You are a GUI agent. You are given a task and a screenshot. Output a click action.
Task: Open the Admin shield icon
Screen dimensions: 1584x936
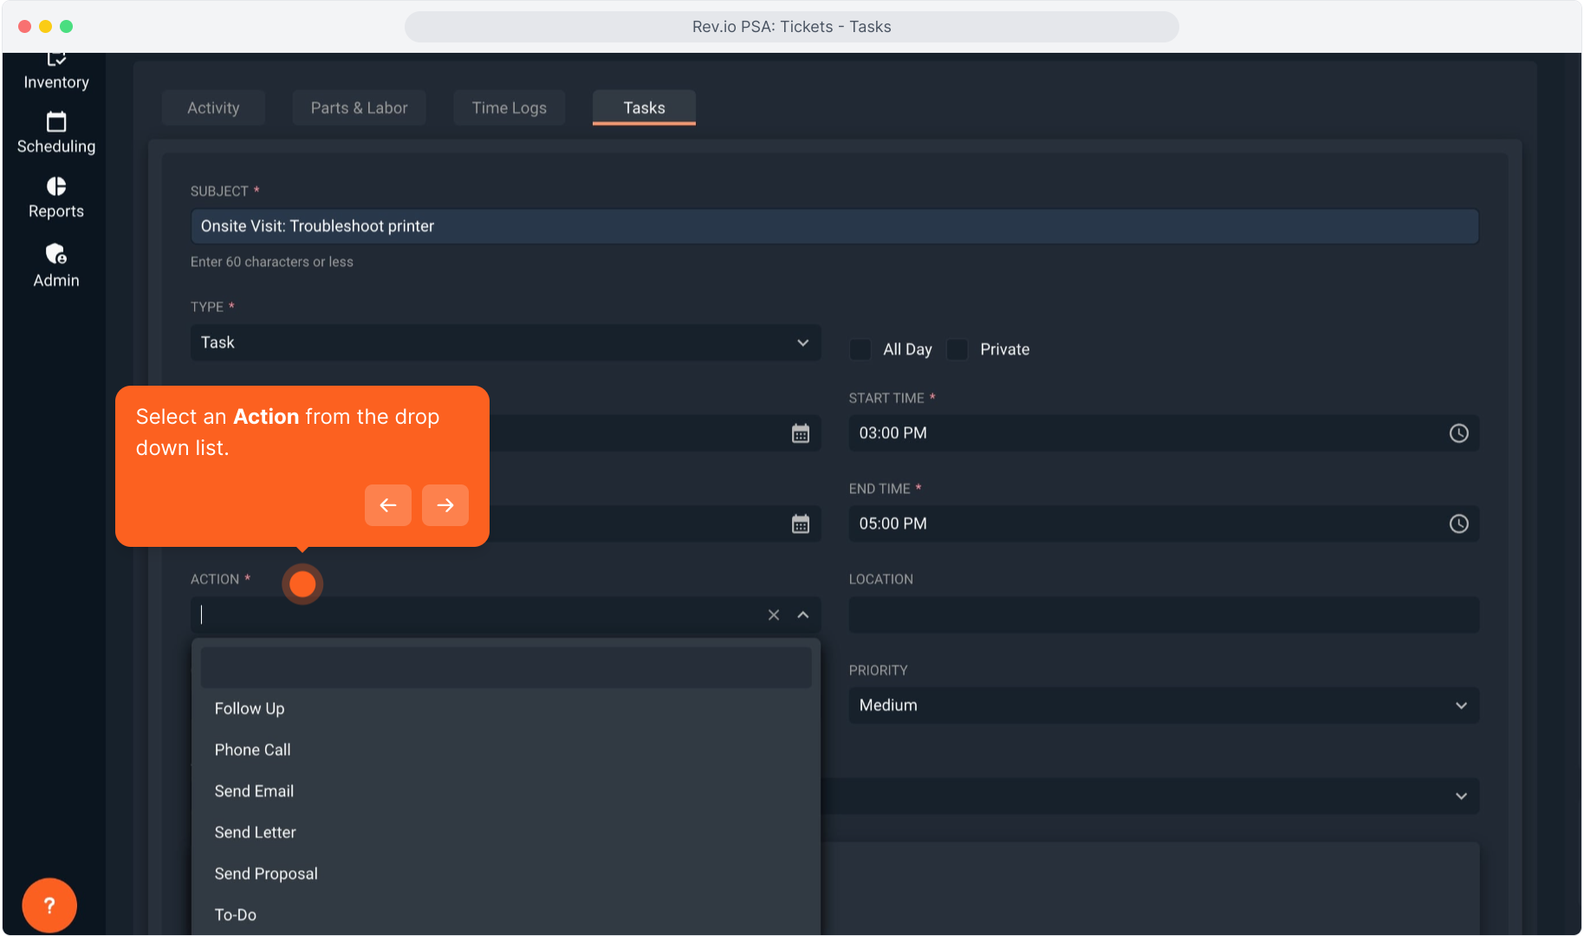(56, 254)
